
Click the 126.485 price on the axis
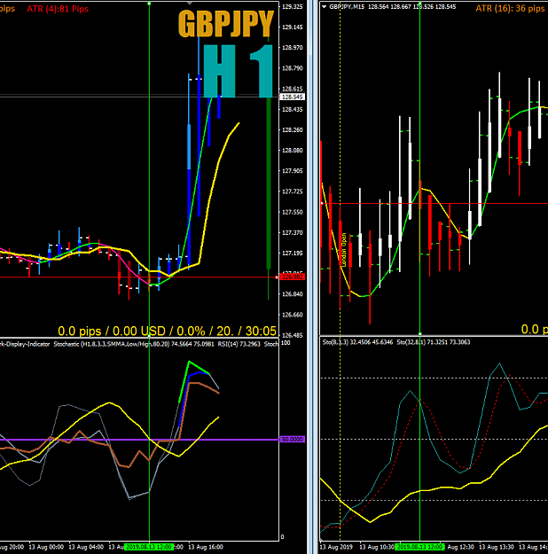click(x=292, y=335)
